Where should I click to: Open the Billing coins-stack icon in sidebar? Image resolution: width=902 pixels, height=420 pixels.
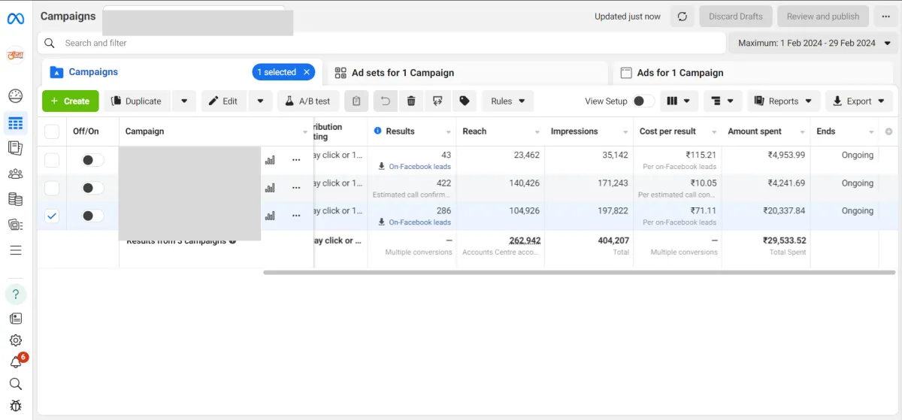point(15,199)
